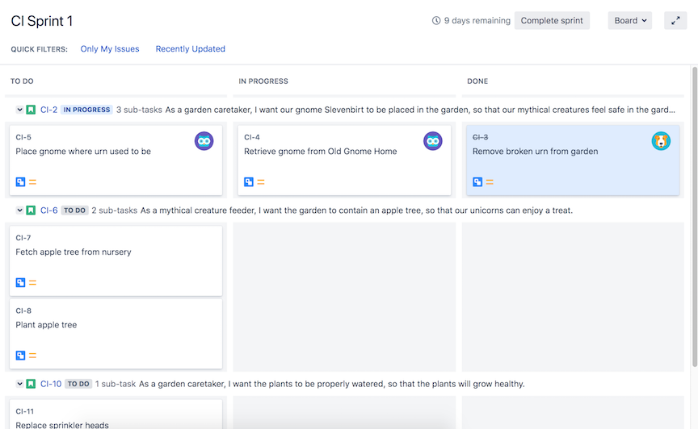Collapse the CI-2 swimlane
Image resolution: width=698 pixels, height=429 pixels.
coord(19,110)
